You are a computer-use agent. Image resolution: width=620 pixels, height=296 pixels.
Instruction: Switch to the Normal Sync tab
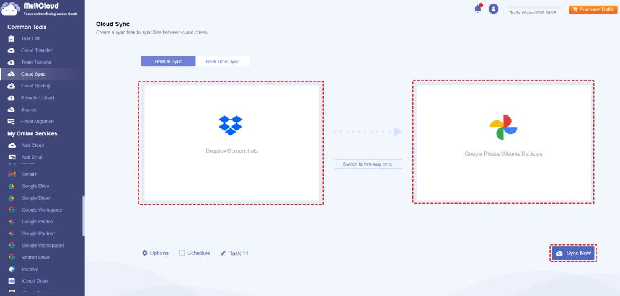[169, 61]
